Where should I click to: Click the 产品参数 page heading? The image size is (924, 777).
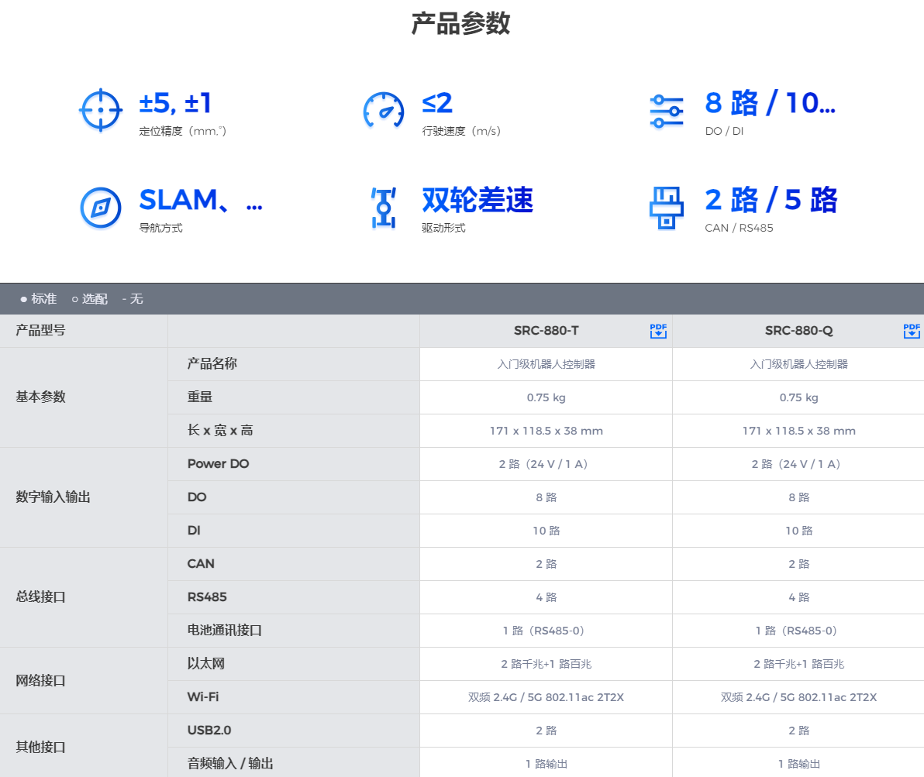461,24
